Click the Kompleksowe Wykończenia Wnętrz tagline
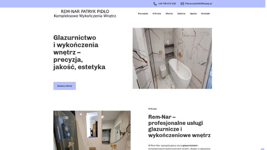Screen dimensions: 267x150 85,16
